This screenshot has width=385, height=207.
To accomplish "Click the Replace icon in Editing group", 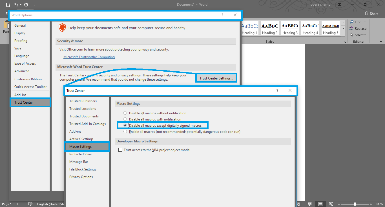I will pyautogui.click(x=358, y=28).
